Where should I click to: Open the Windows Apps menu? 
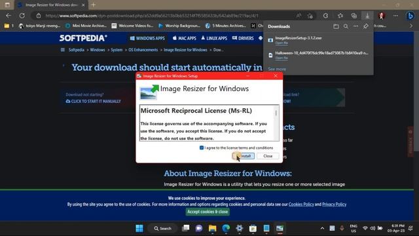pos(147,38)
